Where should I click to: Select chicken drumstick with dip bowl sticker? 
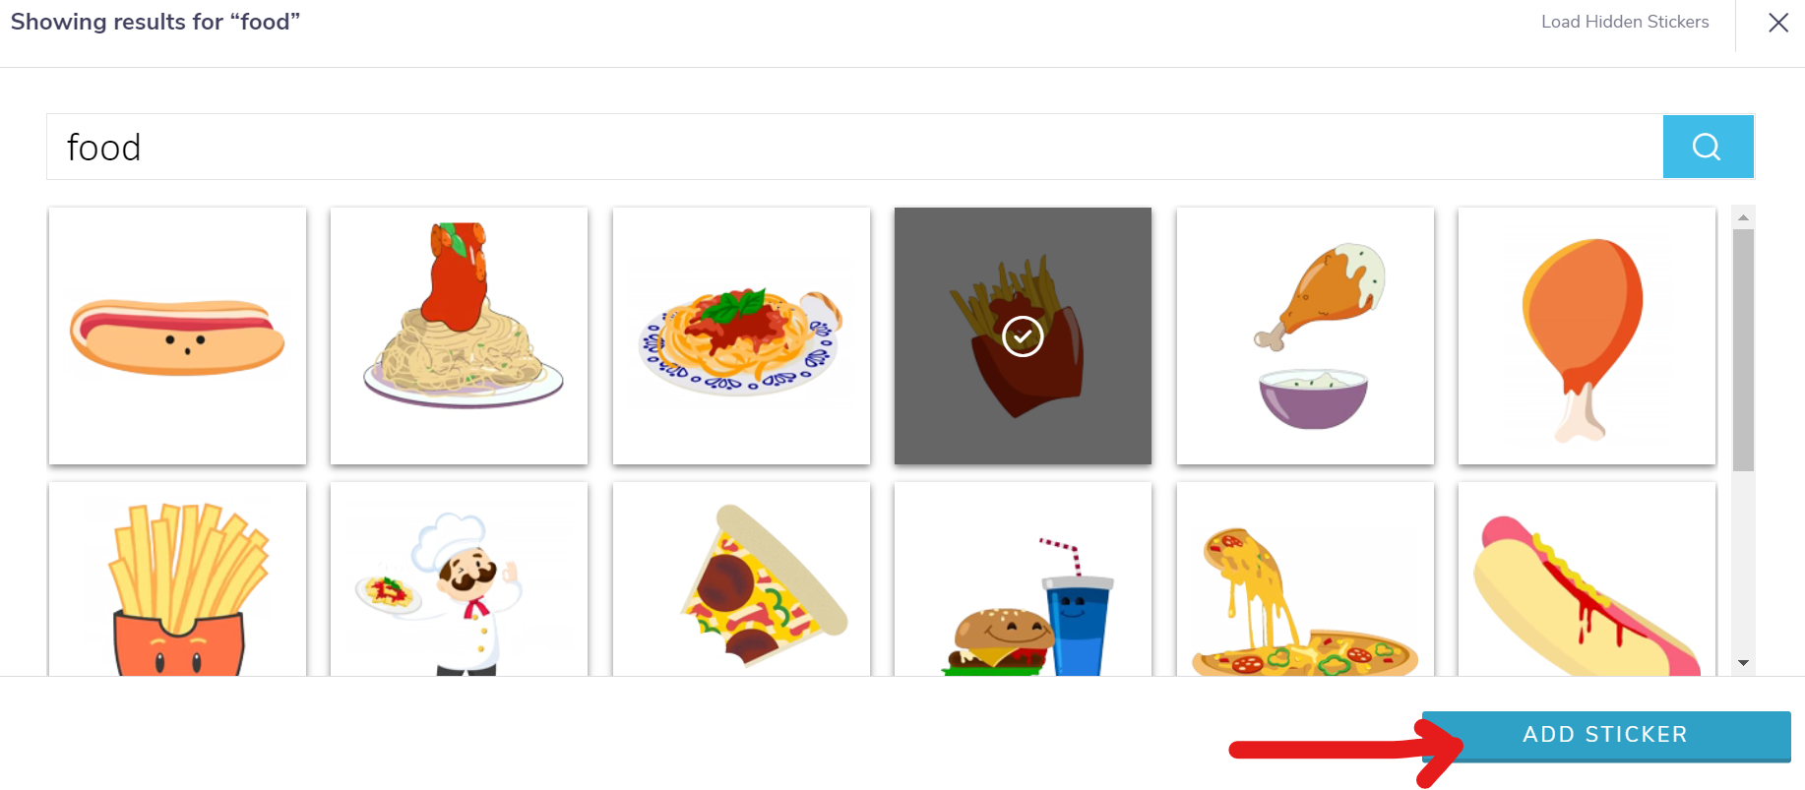1305,335
